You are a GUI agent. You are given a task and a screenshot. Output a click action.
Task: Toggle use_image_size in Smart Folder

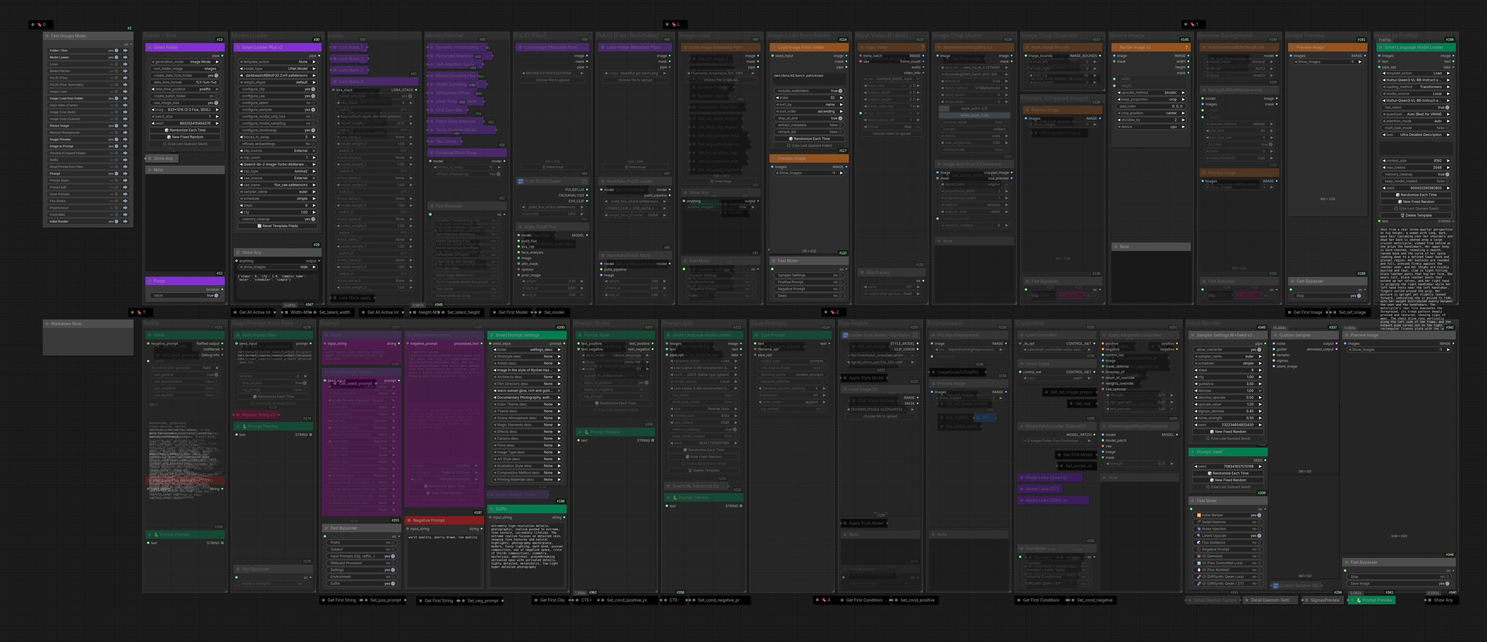click(216, 103)
